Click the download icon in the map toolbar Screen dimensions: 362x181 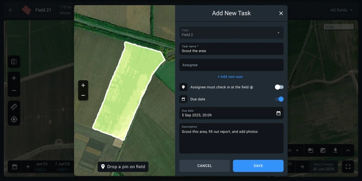point(335,151)
